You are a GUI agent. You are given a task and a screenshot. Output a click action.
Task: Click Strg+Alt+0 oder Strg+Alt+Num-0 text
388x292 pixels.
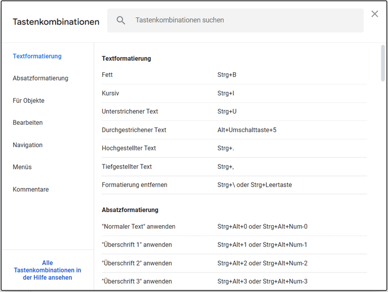tap(262, 227)
